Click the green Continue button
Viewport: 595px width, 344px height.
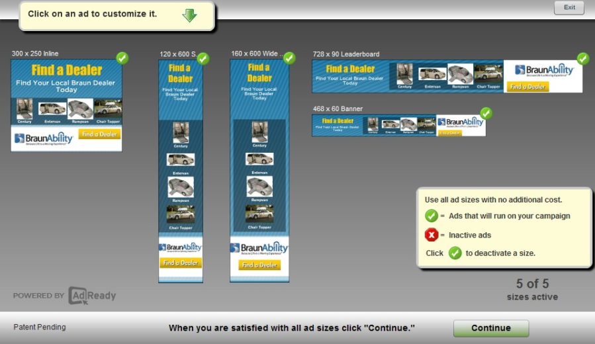491,328
